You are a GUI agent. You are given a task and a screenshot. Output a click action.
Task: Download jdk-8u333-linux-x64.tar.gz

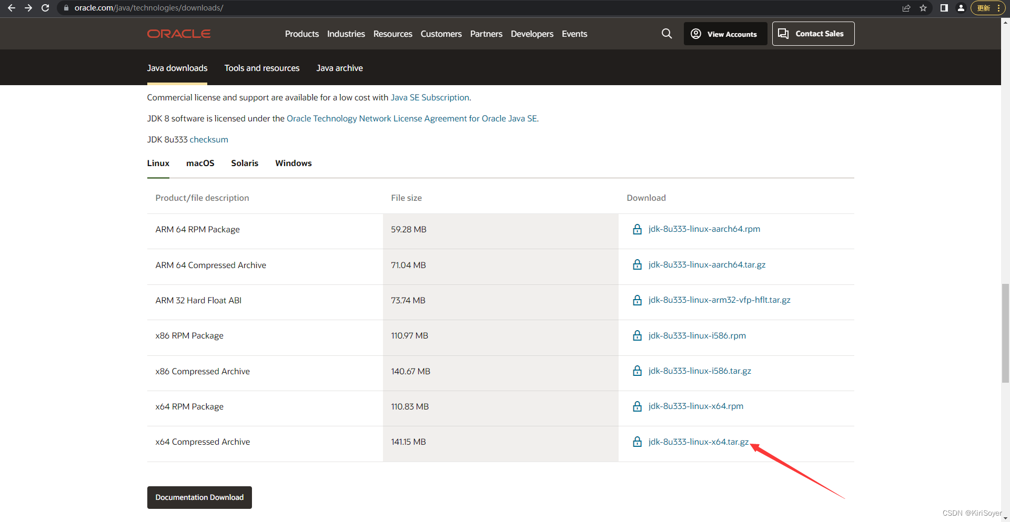[x=699, y=442]
